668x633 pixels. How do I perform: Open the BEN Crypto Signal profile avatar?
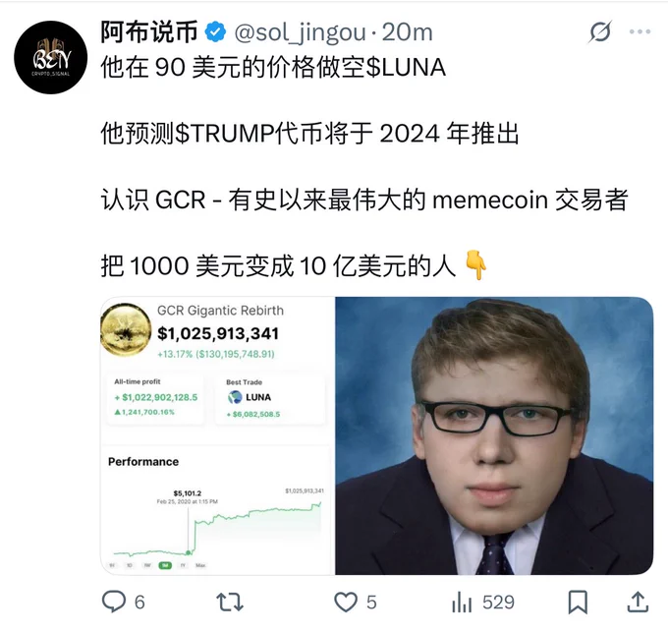(51, 57)
